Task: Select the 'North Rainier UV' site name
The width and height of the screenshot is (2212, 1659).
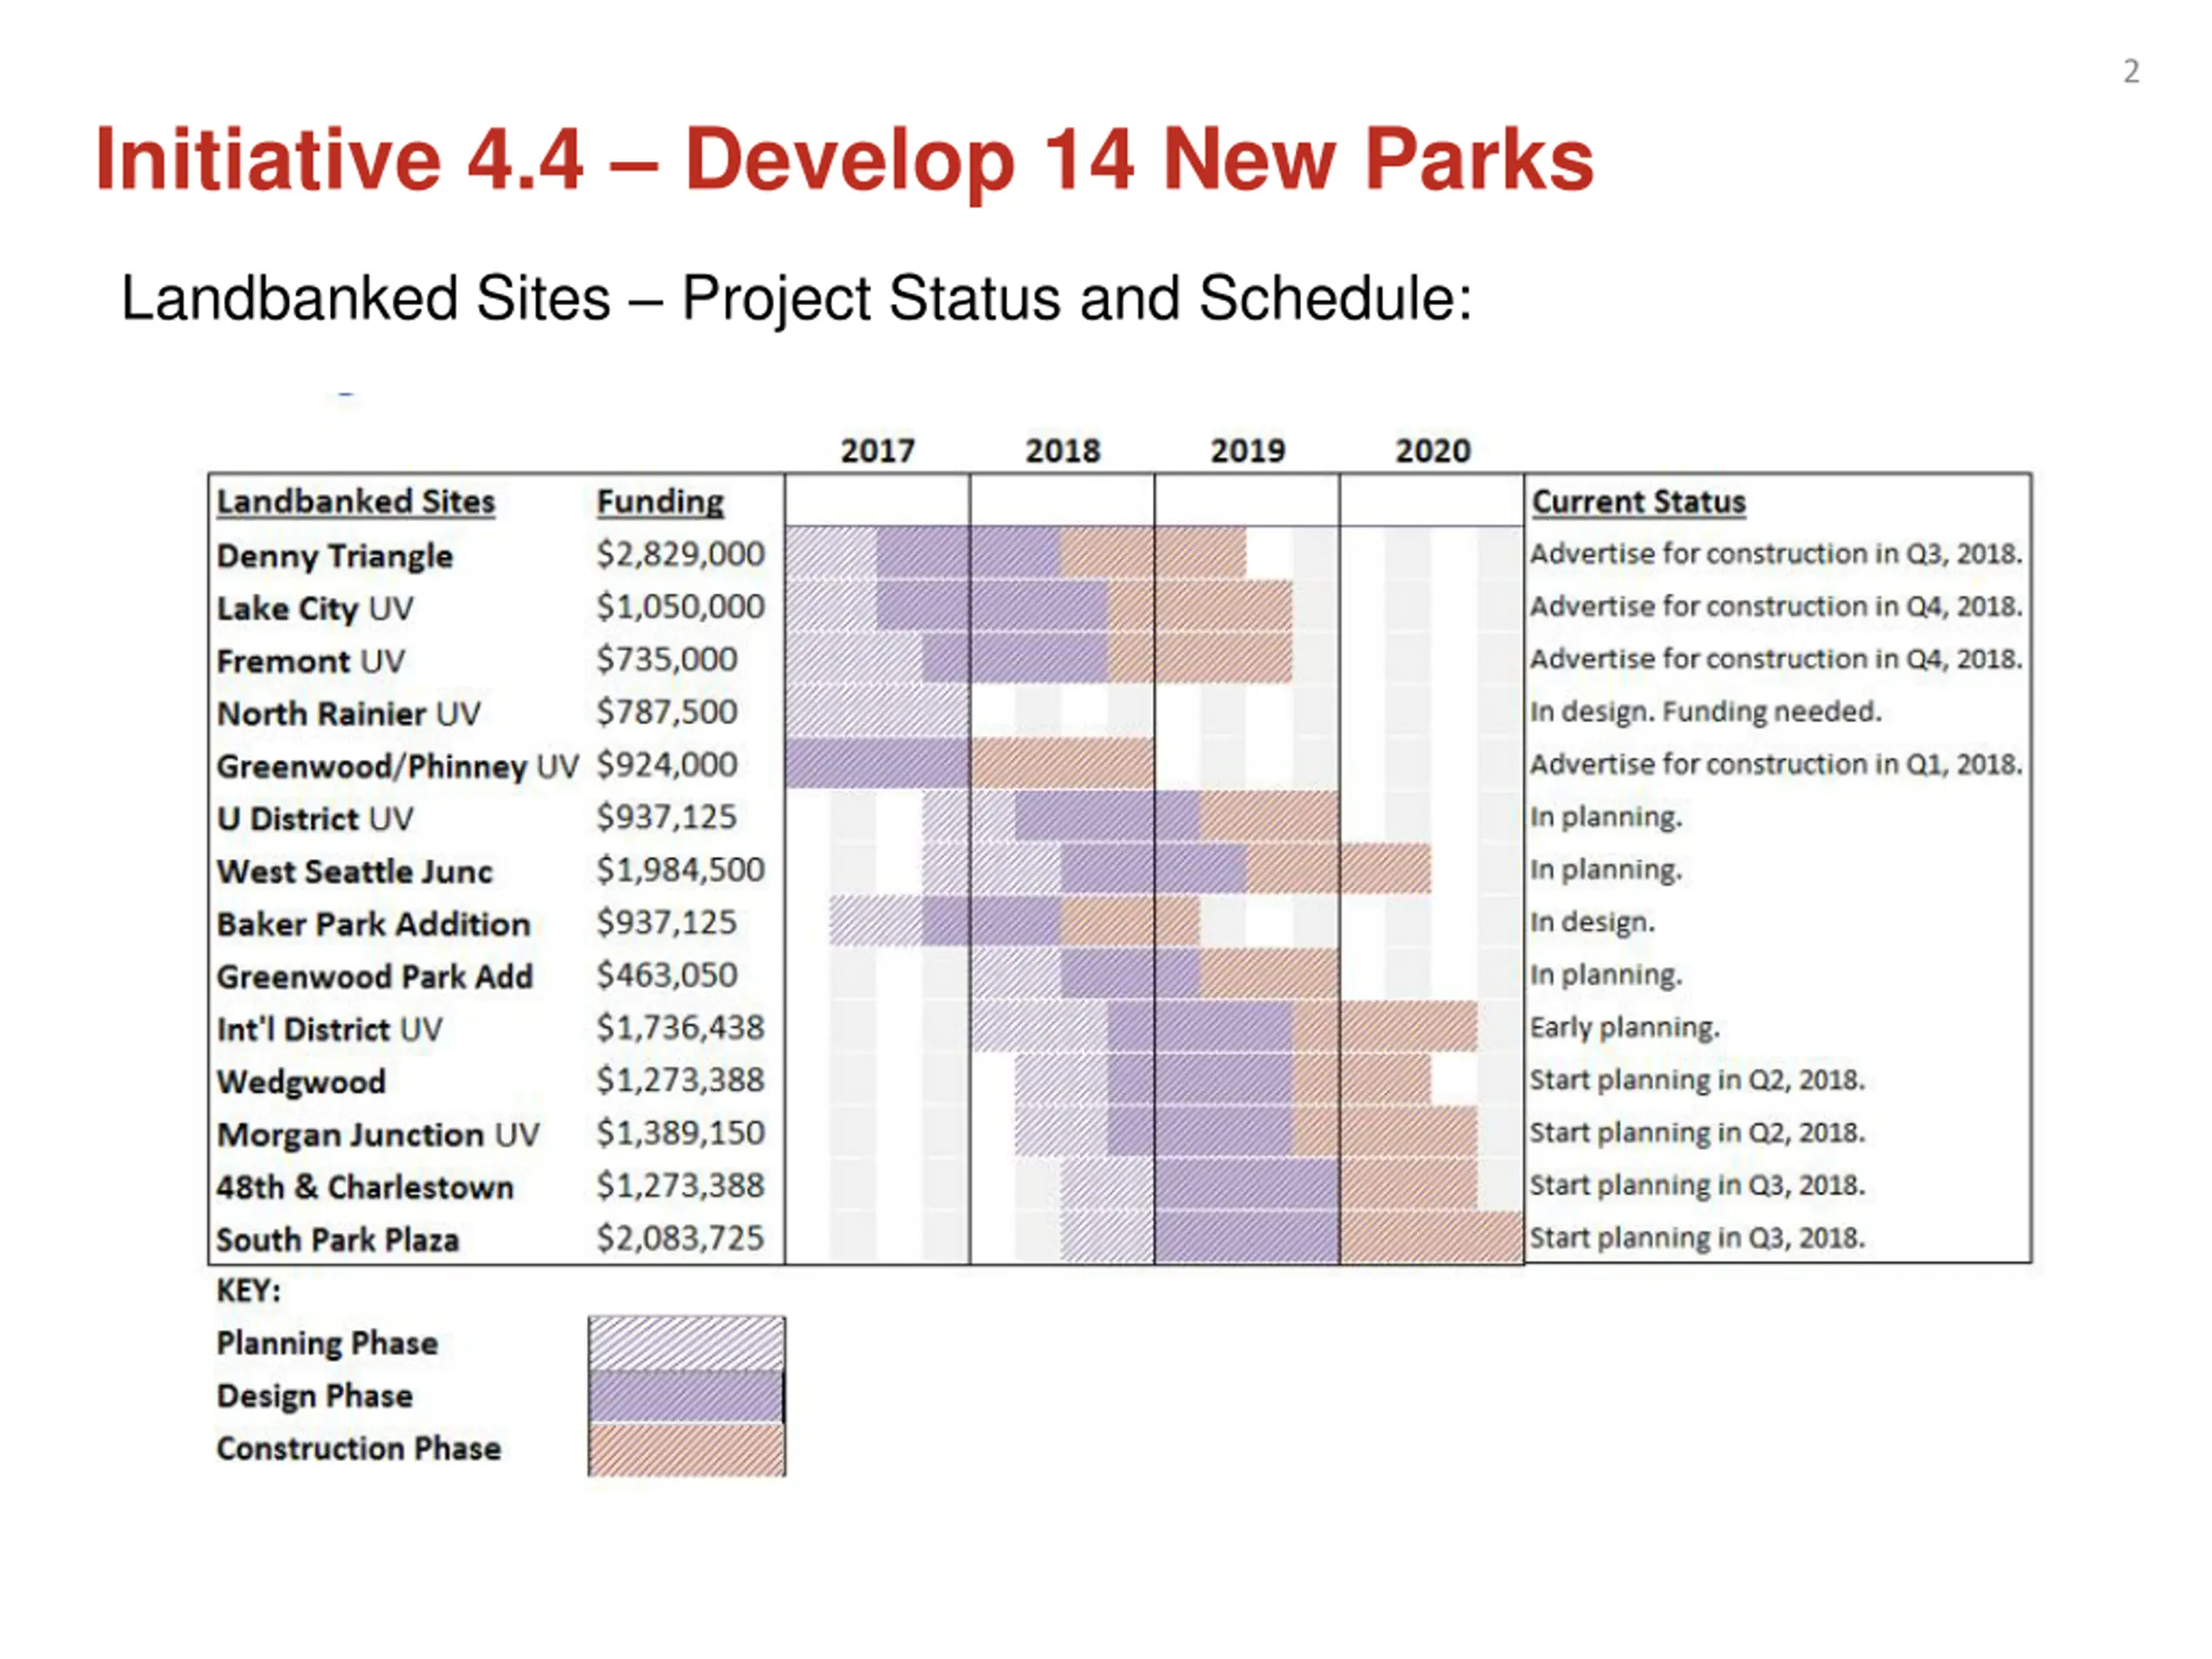Action: coord(349,713)
